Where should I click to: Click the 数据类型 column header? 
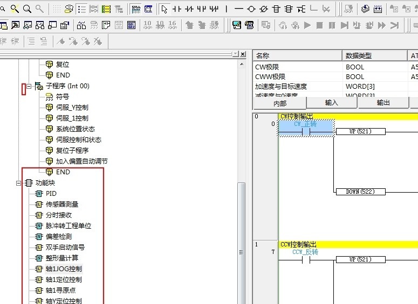point(374,55)
